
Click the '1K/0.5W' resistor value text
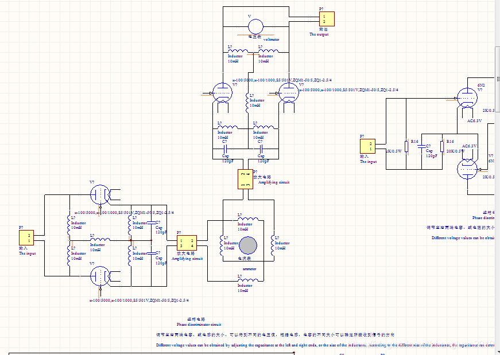(394, 151)
